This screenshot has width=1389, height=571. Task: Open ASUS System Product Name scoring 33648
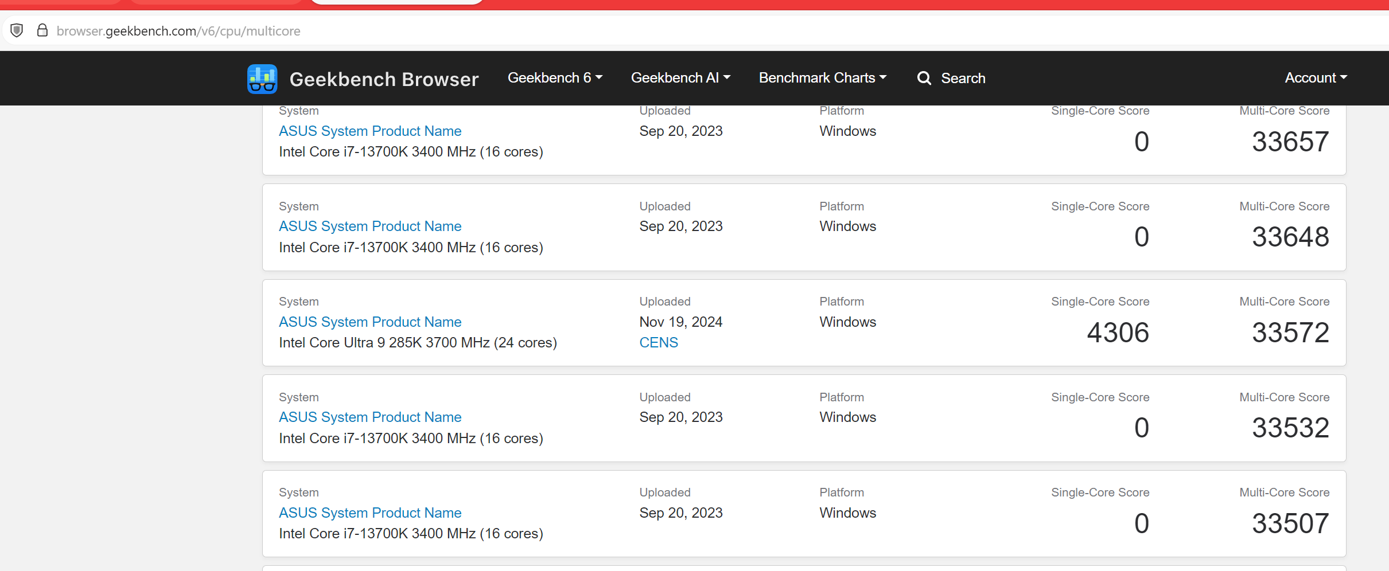370,226
